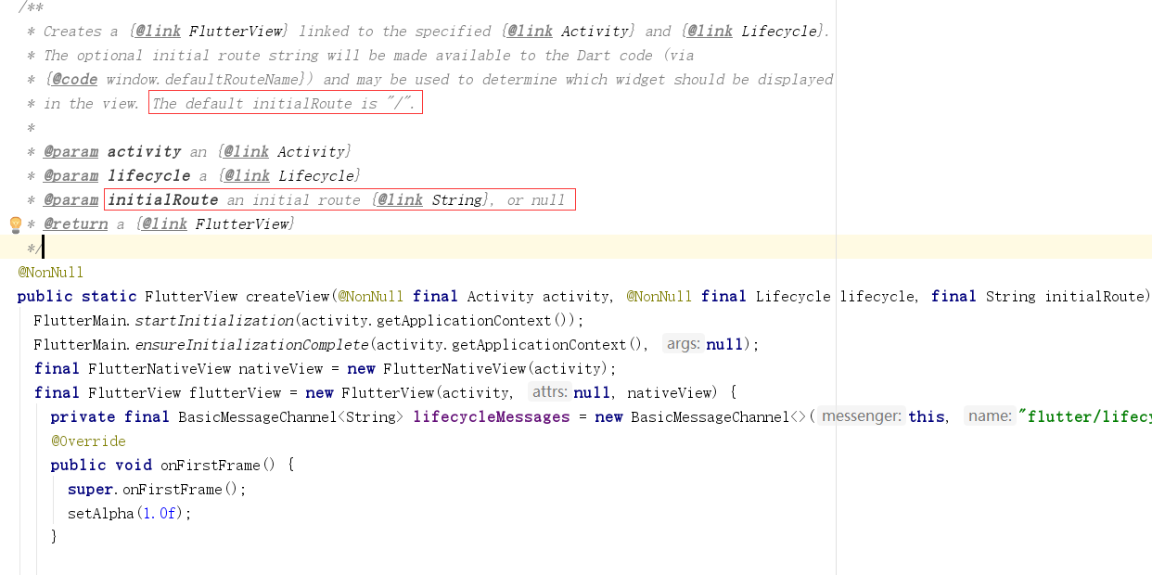1152x575 pixels.
Task: Click the 'The default initialRoute is "/".' sentence
Action: pos(285,104)
